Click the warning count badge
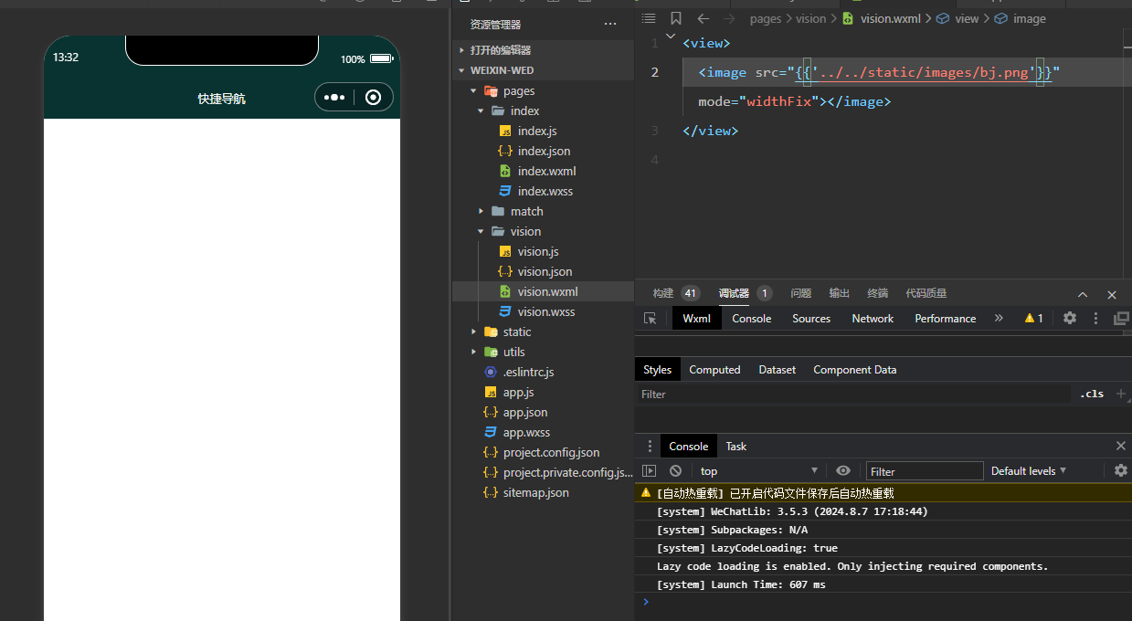The height and width of the screenshot is (621, 1132). 1034,319
